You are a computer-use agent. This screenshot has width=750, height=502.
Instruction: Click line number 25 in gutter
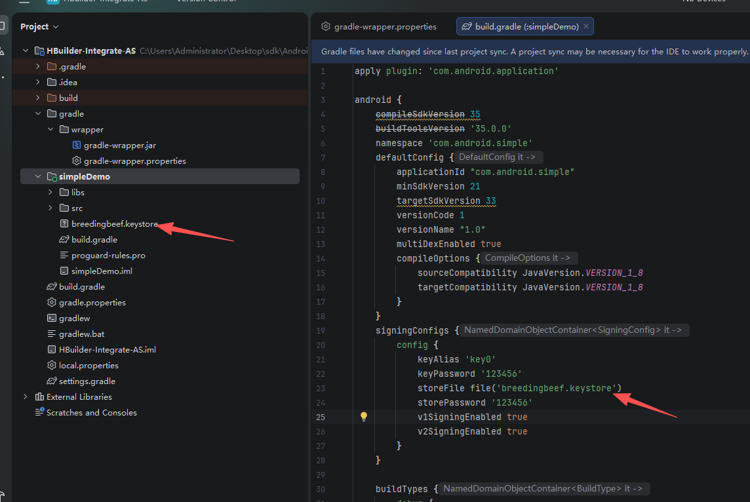(x=321, y=417)
